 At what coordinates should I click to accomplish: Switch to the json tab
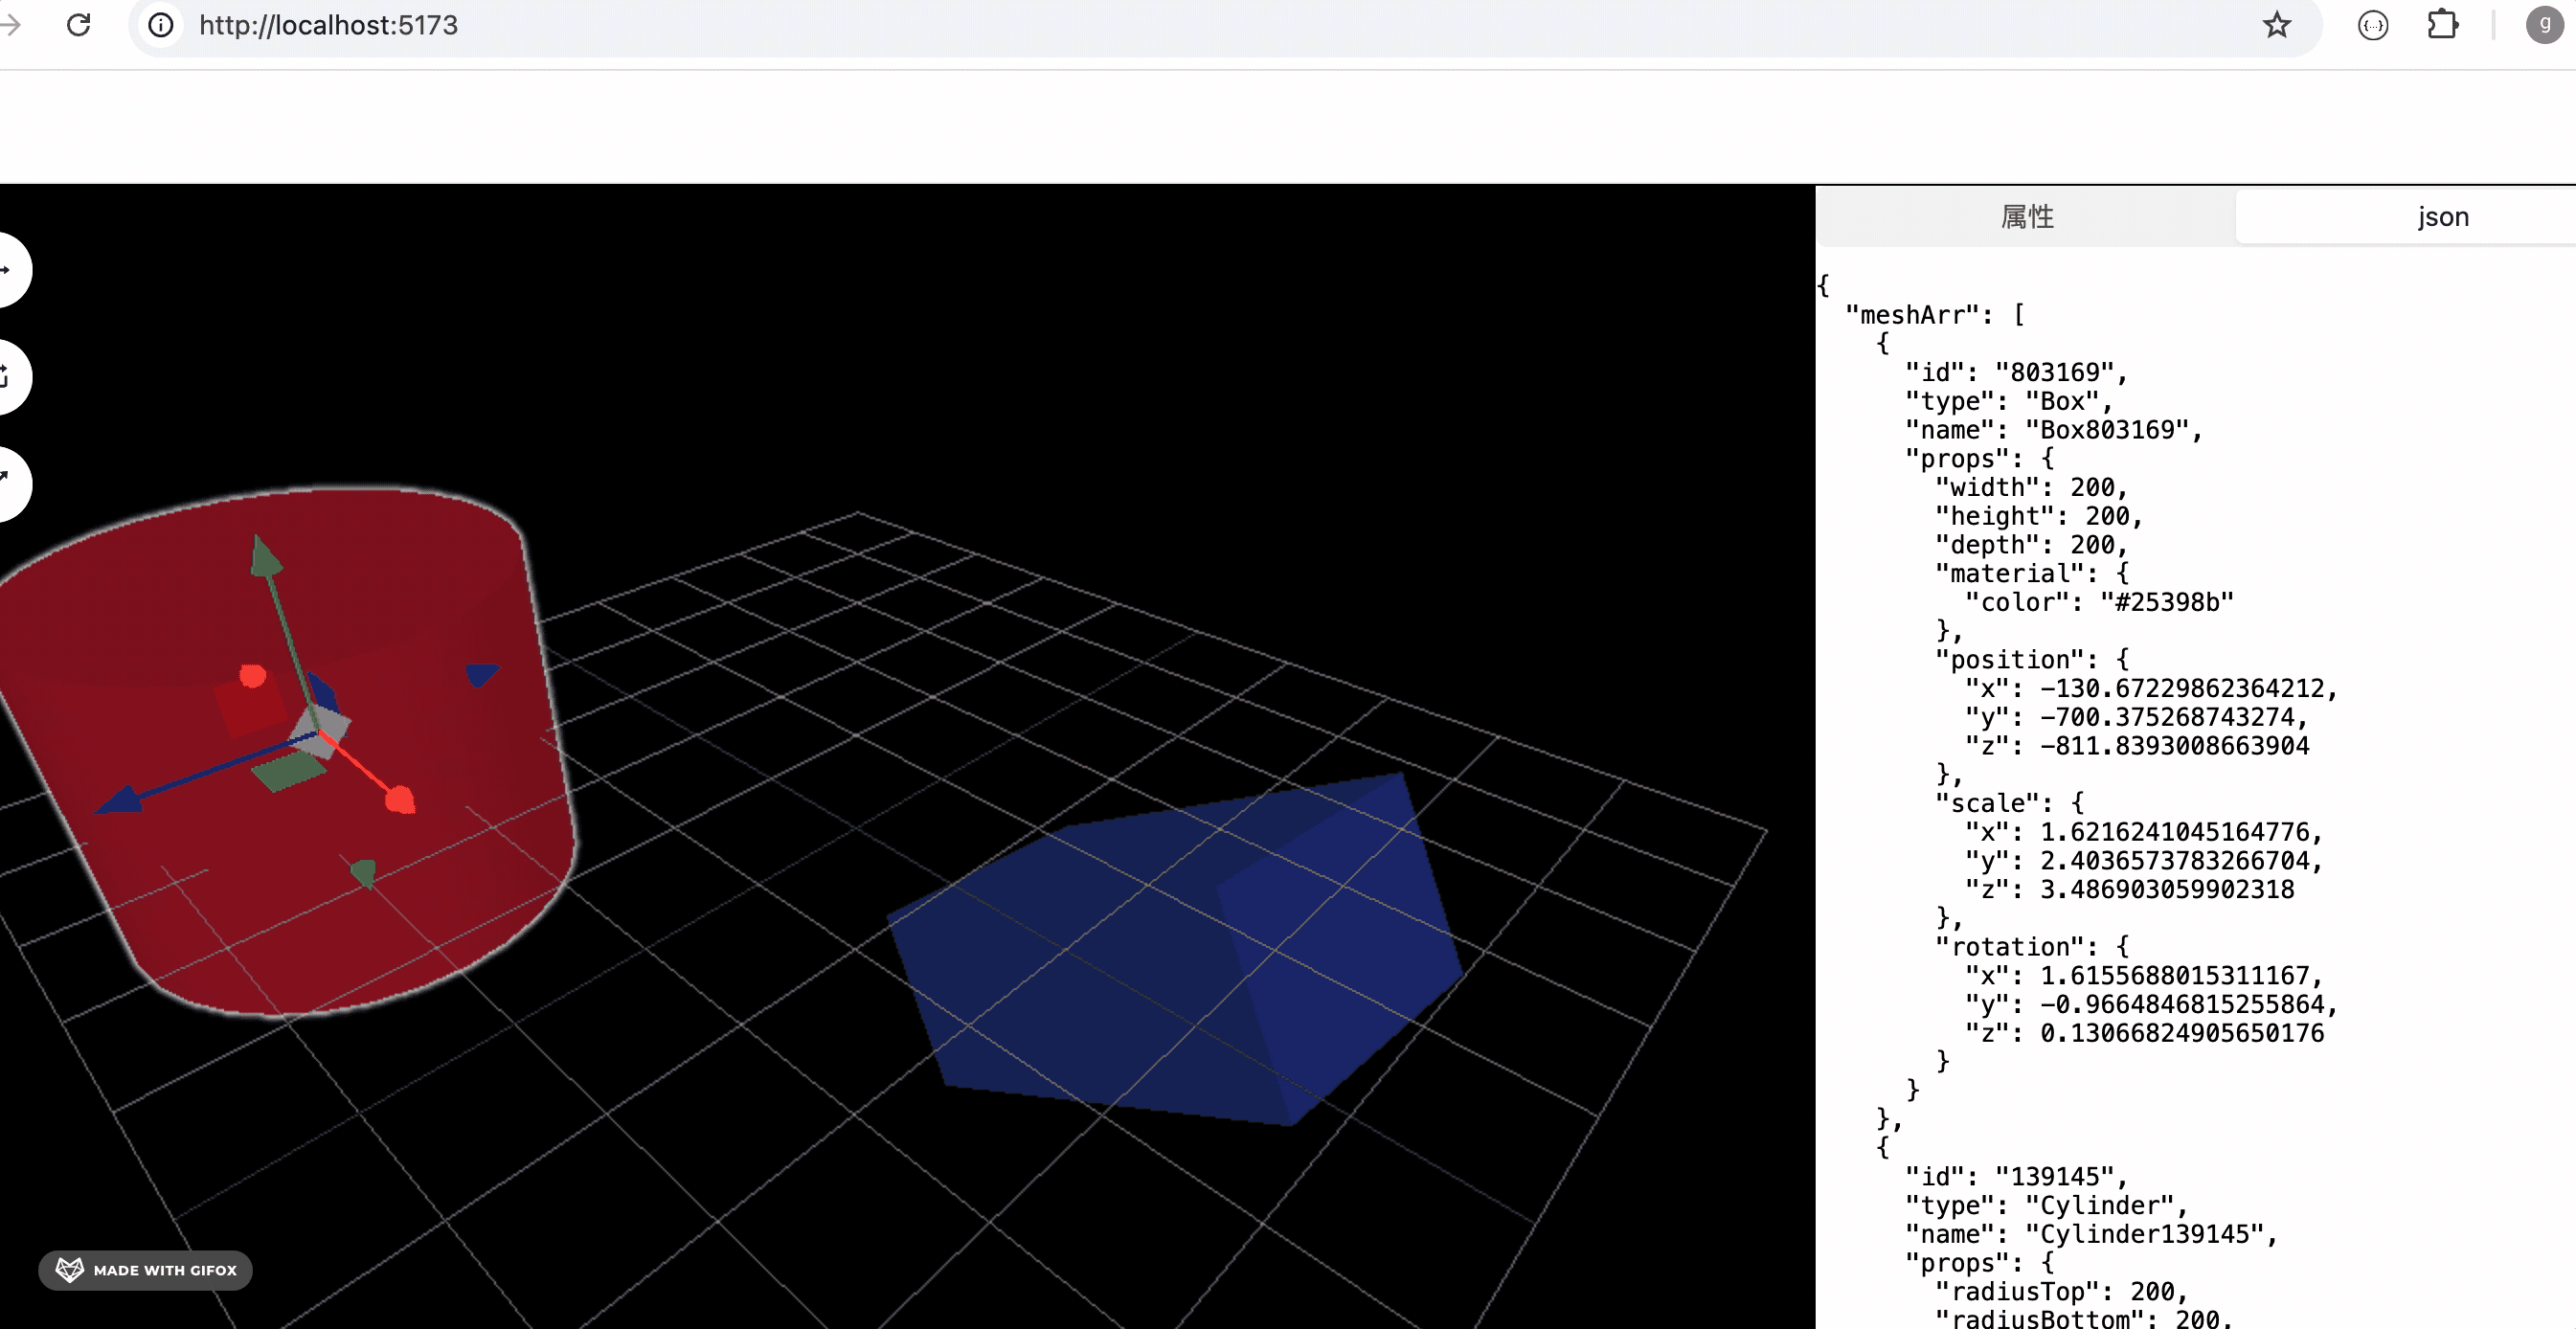click(2443, 216)
